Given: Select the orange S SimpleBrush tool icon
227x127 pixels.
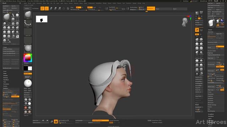Looking at the screenshot, I should pos(218,25).
